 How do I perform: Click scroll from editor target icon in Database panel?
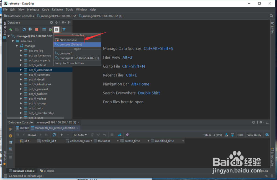[x=52, y=22]
